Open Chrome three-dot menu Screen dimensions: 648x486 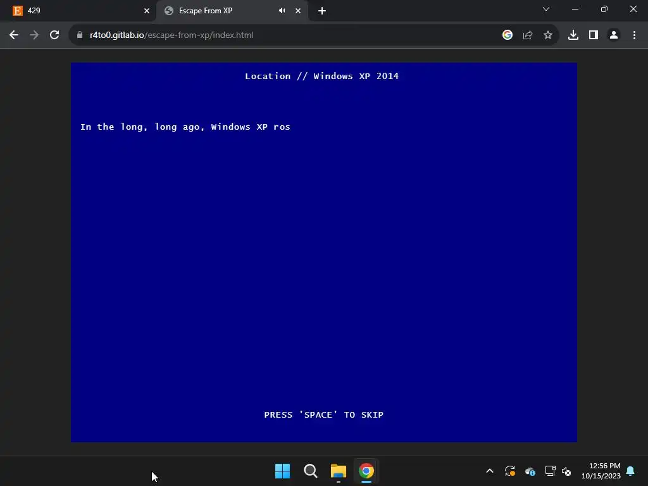click(634, 35)
